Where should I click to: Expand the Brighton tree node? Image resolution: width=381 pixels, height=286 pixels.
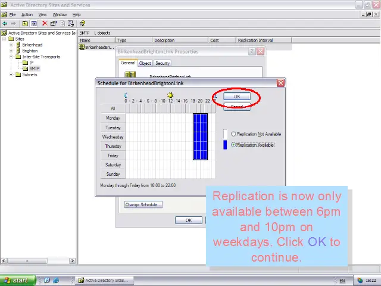click(11, 51)
